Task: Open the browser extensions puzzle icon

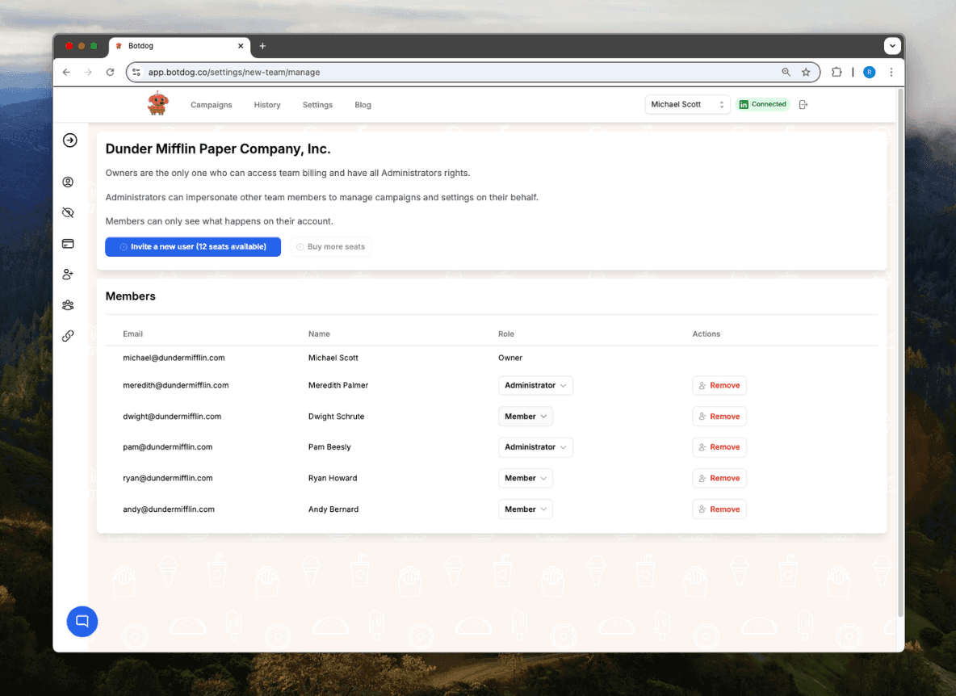Action: 836,72
